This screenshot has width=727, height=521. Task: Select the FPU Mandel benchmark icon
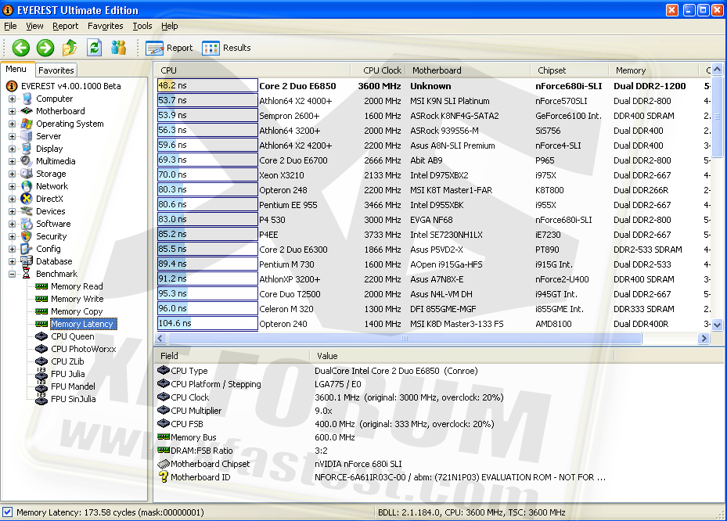click(x=41, y=386)
